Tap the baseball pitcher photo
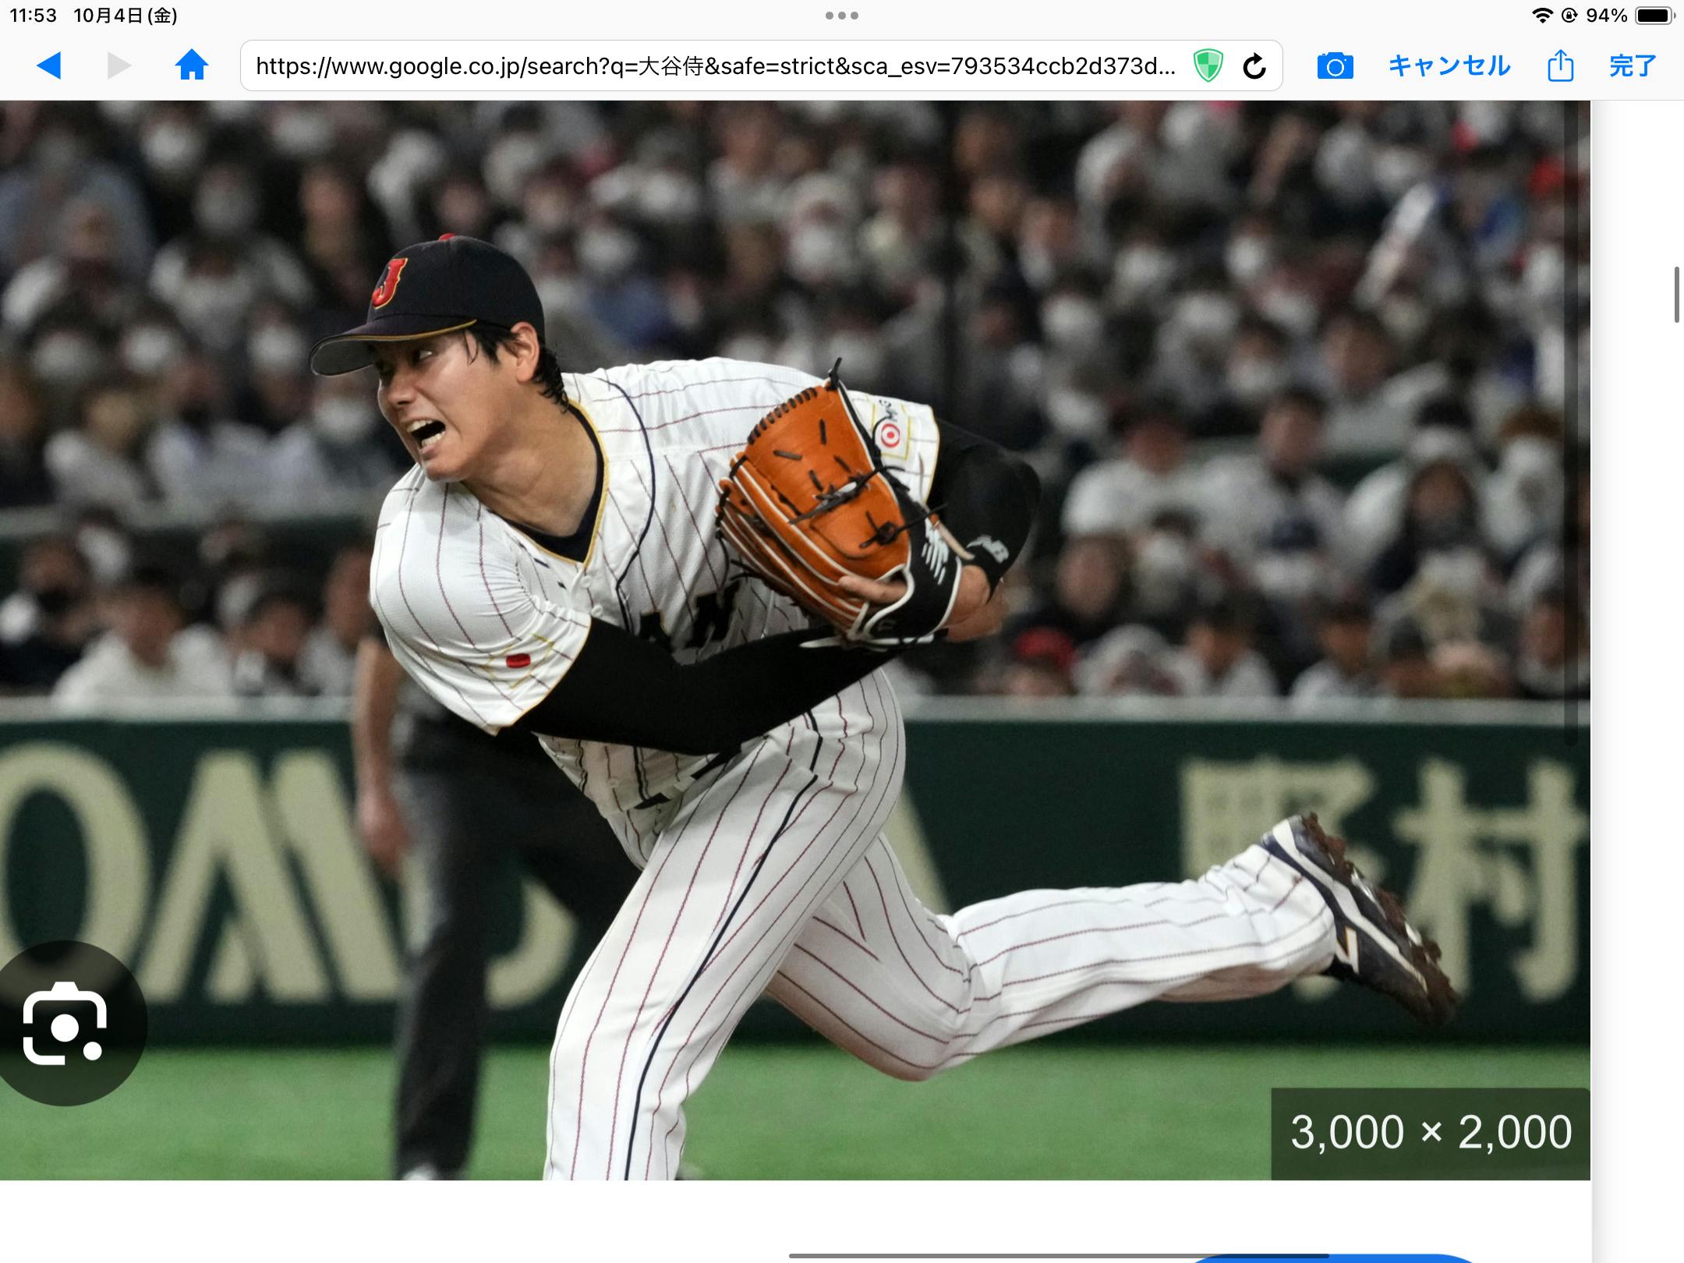The image size is (1684, 1263). pyautogui.click(x=780, y=624)
